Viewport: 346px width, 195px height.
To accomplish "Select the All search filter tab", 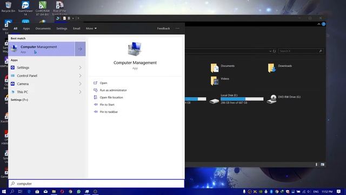I will click(16, 29).
